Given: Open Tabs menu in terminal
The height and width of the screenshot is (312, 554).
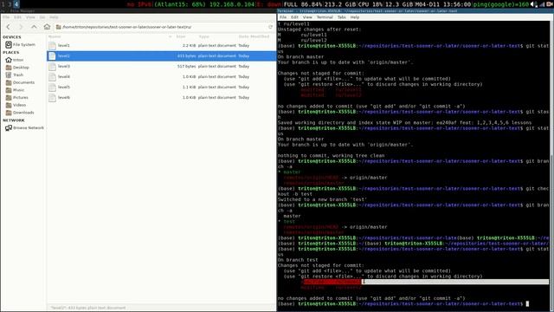Looking at the screenshot, I should [x=342, y=17].
